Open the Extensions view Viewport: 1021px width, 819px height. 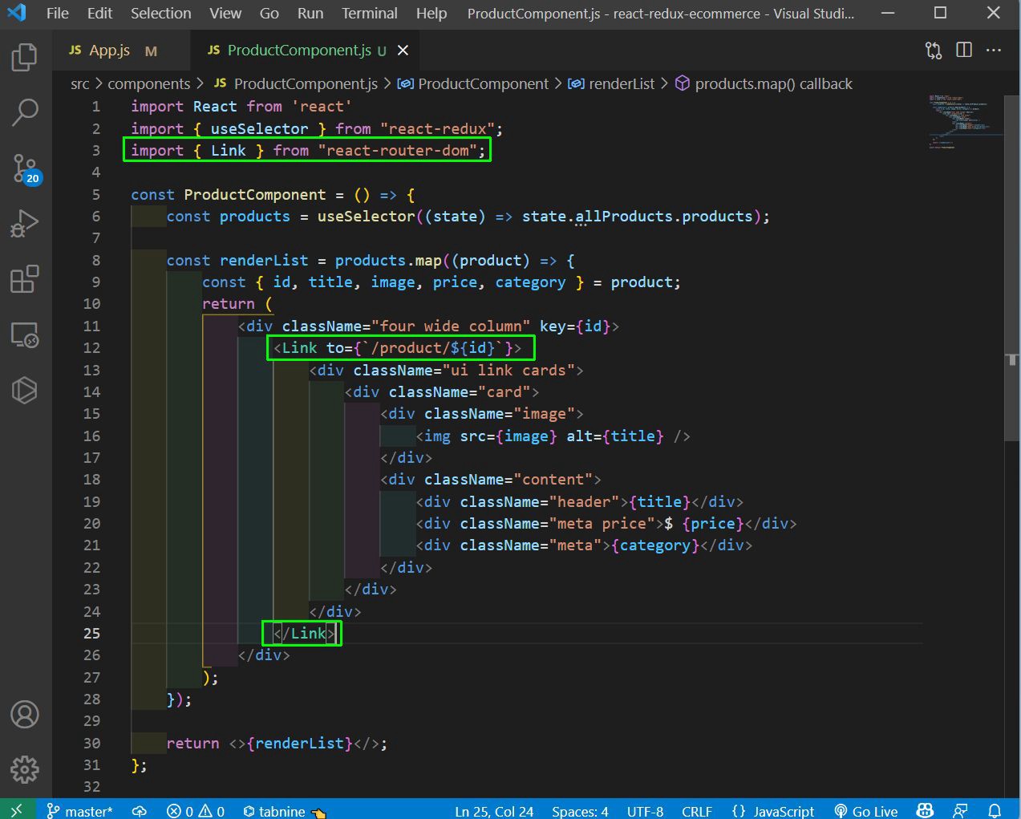click(x=25, y=279)
